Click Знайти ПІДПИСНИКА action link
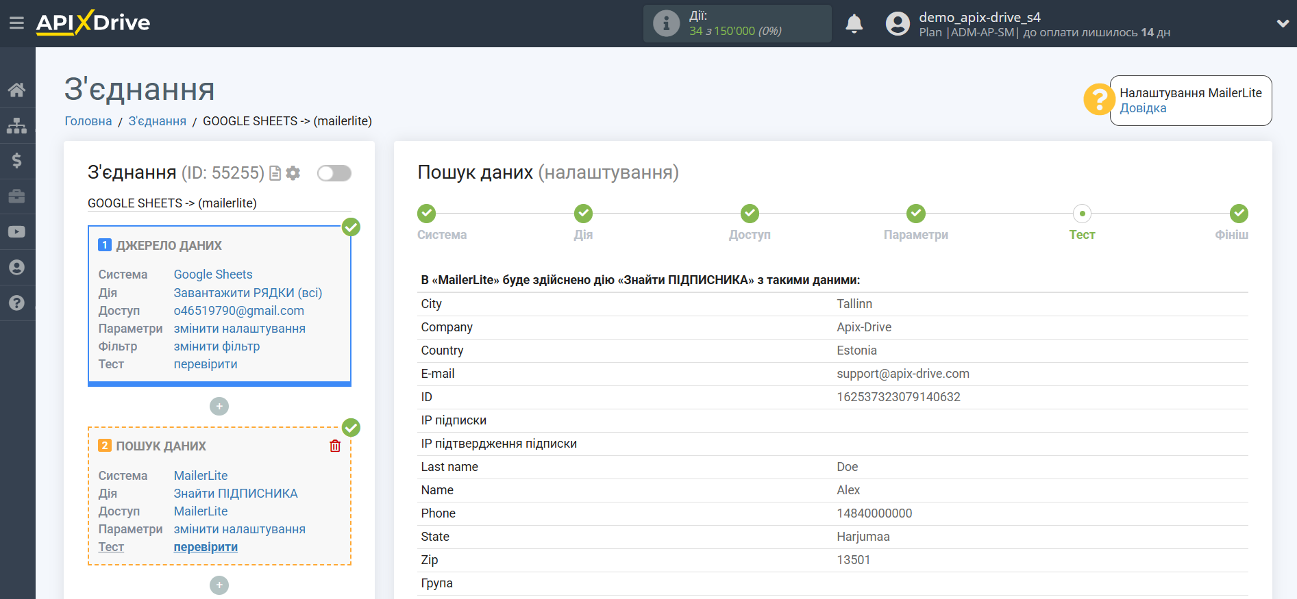 click(x=236, y=494)
